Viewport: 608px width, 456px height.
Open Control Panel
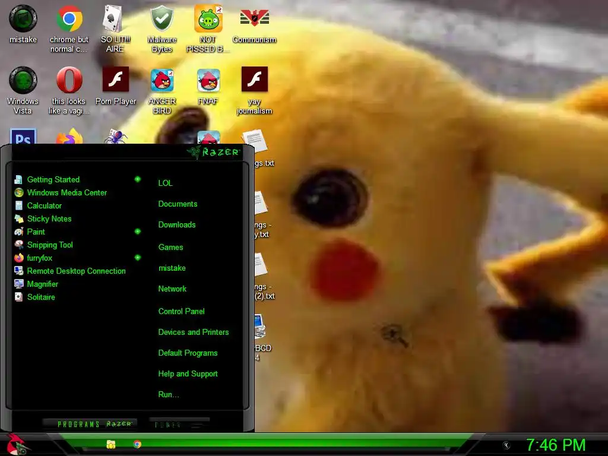181,311
